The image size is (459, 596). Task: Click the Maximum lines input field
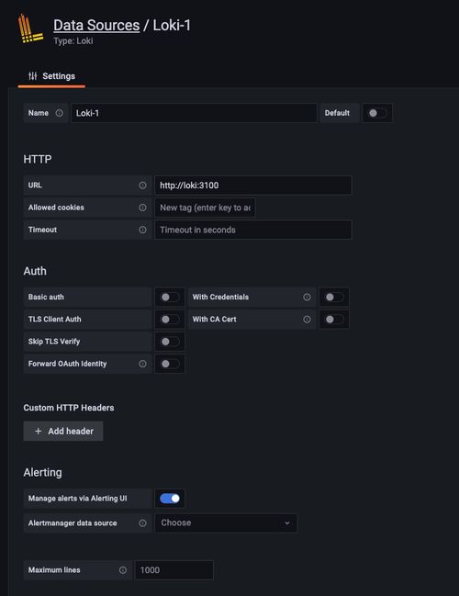pos(174,570)
